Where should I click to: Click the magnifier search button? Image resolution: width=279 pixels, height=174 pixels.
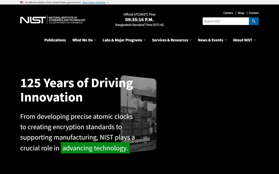(x=254, y=21)
